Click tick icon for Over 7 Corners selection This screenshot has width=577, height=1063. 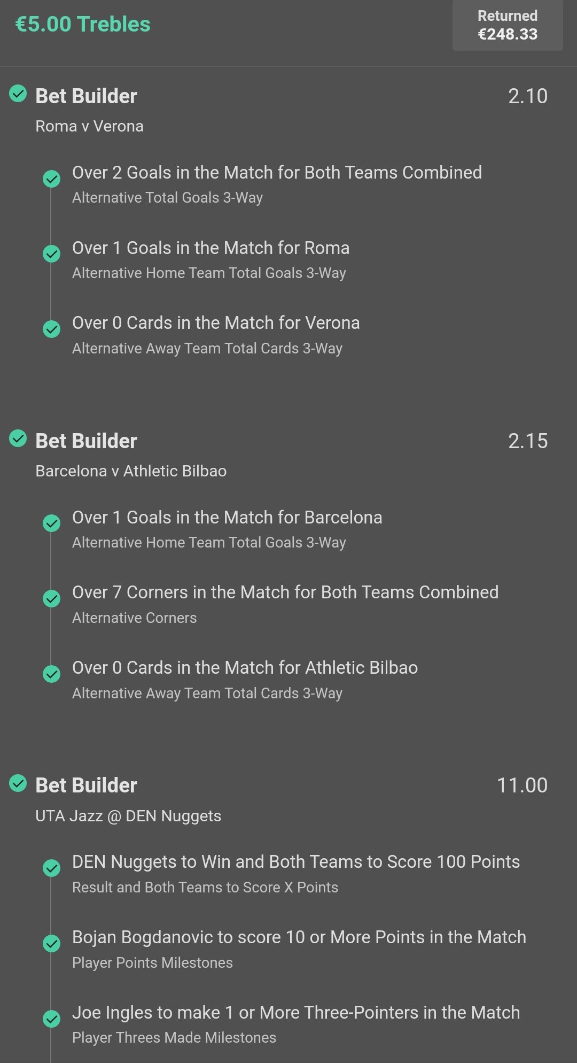(51, 598)
